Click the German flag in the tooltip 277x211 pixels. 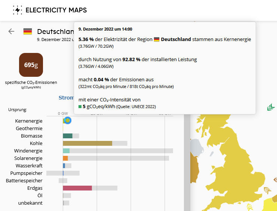pos(157,39)
